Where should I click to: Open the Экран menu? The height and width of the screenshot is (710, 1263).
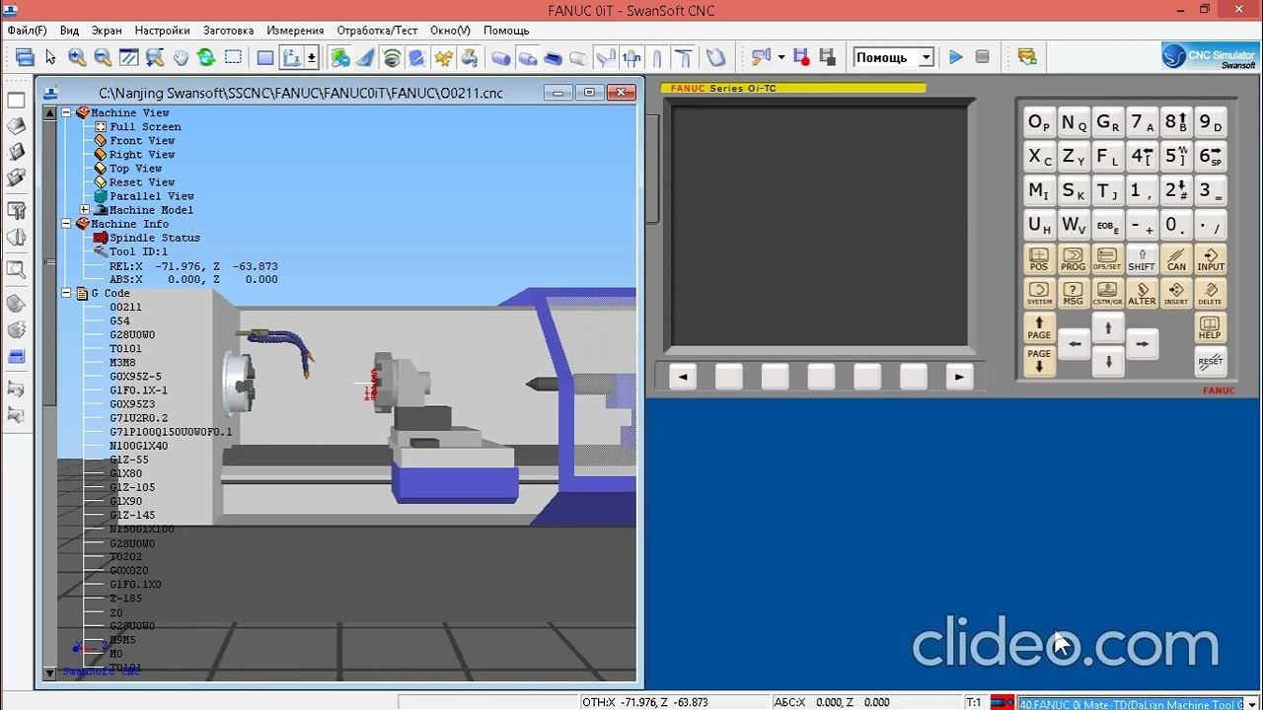[107, 31]
